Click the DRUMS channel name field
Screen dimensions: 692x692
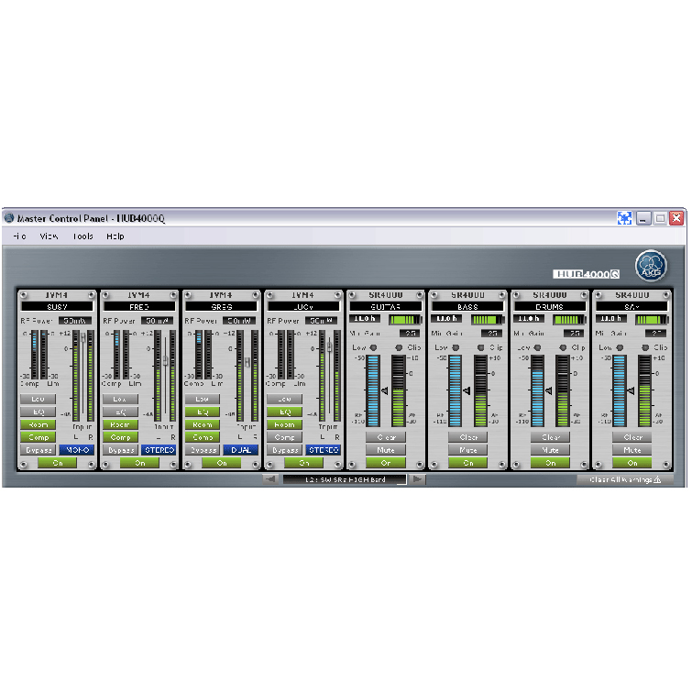pos(550,307)
